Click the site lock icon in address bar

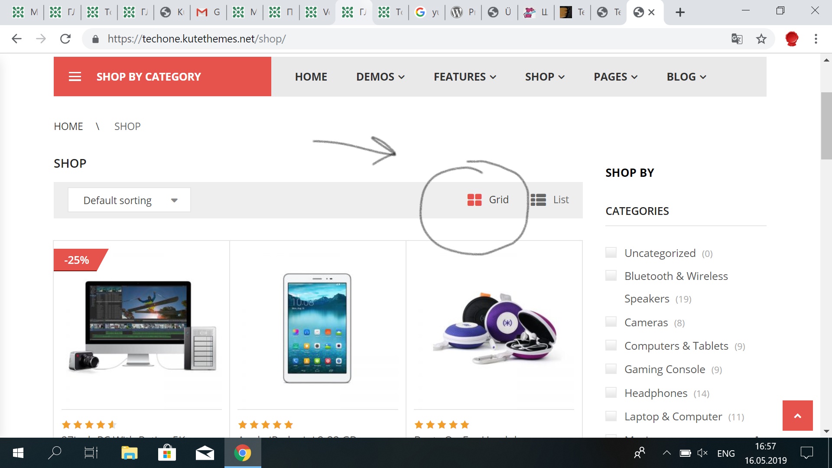pyautogui.click(x=96, y=39)
